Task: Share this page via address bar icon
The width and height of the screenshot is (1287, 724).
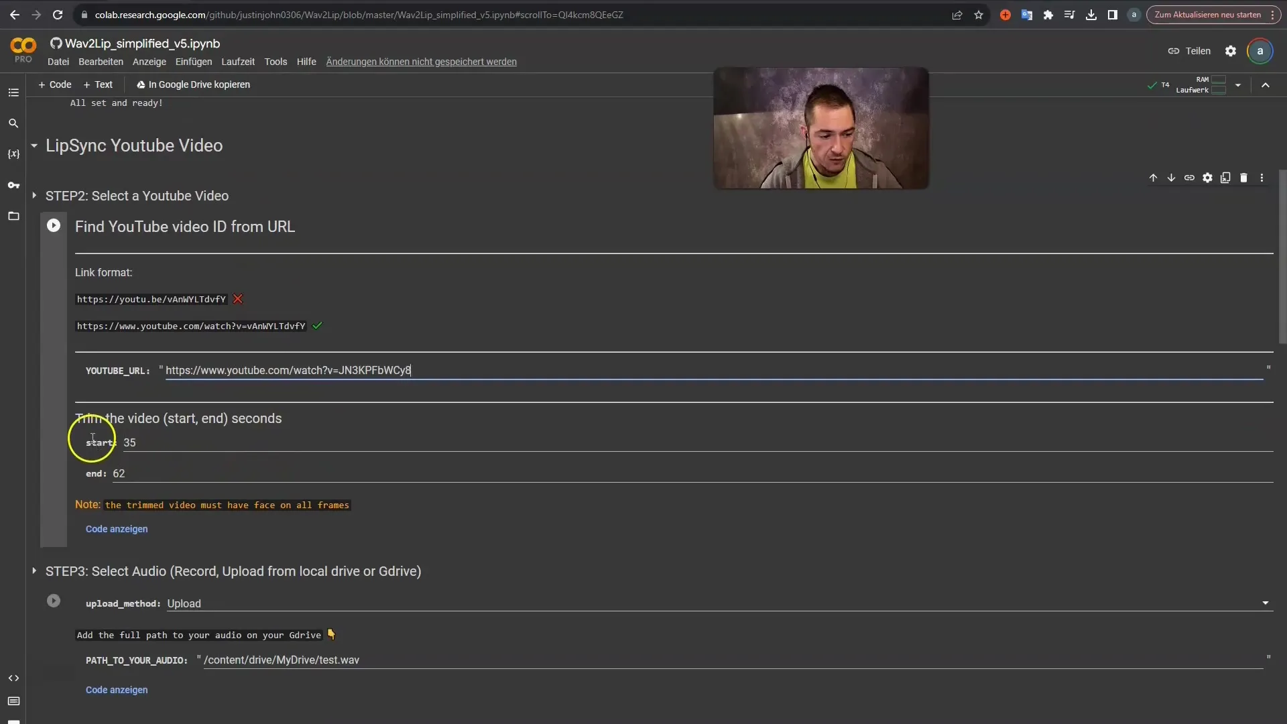Action: (957, 15)
